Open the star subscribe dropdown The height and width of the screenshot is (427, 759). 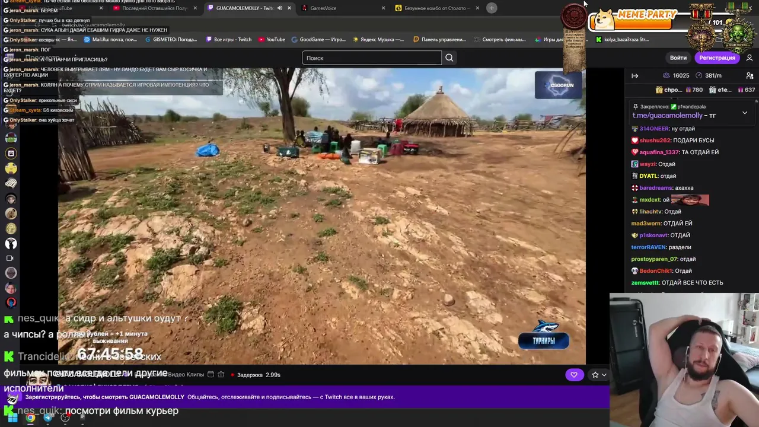tap(599, 375)
